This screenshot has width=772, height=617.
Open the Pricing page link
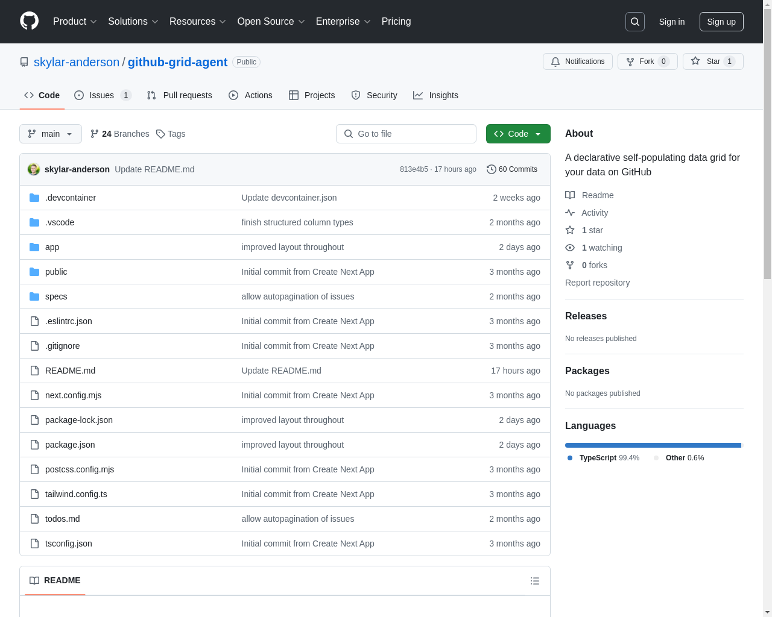coord(396,22)
